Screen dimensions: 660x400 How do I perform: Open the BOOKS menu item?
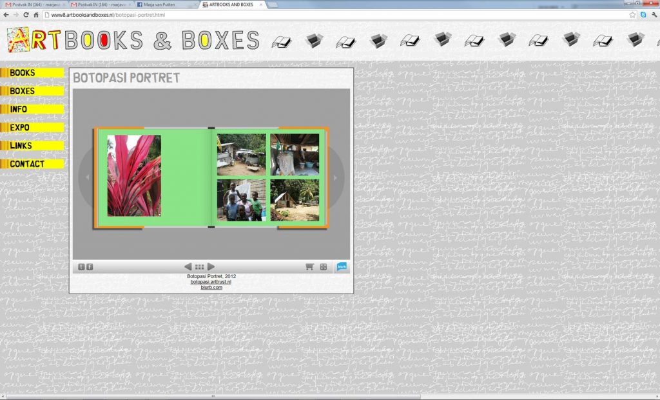tap(32, 73)
